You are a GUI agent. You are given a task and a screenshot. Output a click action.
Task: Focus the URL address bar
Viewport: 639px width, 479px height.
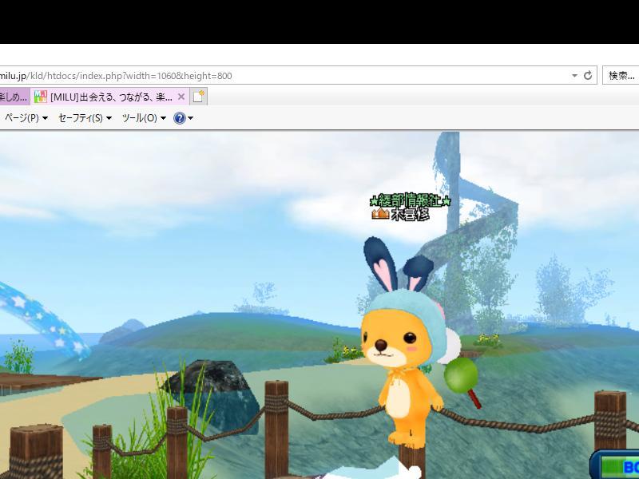(280, 76)
